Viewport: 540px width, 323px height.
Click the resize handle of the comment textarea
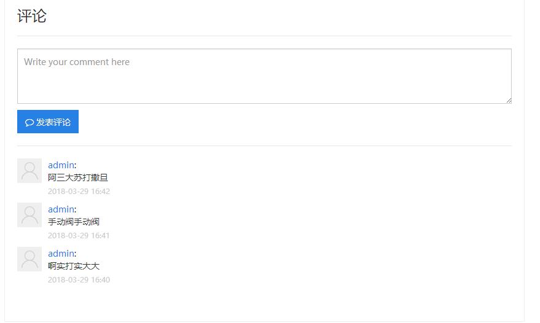508,100
